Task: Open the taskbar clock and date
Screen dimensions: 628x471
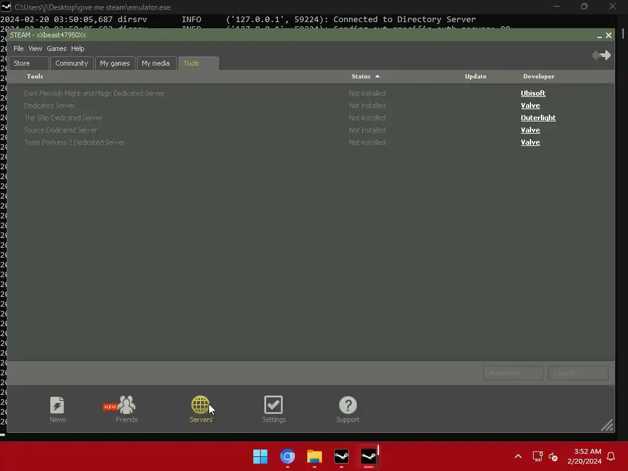Action: (x=584, y=456)
